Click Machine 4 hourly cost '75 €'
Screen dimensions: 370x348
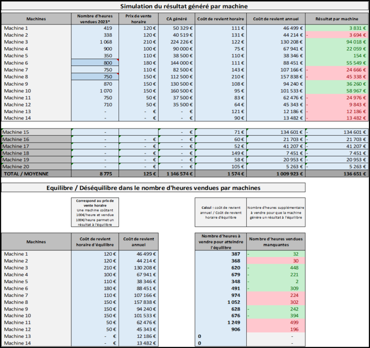tap(221, 49)
